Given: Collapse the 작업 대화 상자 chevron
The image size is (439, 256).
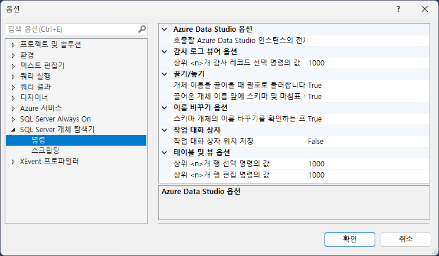Looking at the screenshot, I should click(165, 130).
